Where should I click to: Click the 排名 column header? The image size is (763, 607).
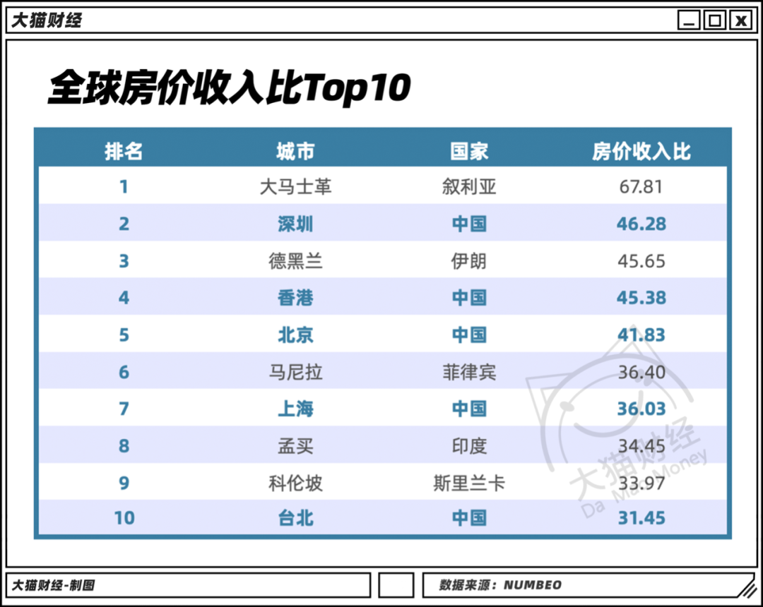tap(124, 151)
